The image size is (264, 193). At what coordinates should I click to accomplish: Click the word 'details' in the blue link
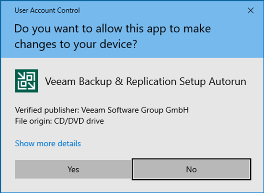pyautogui.click(x=69, y=144)
